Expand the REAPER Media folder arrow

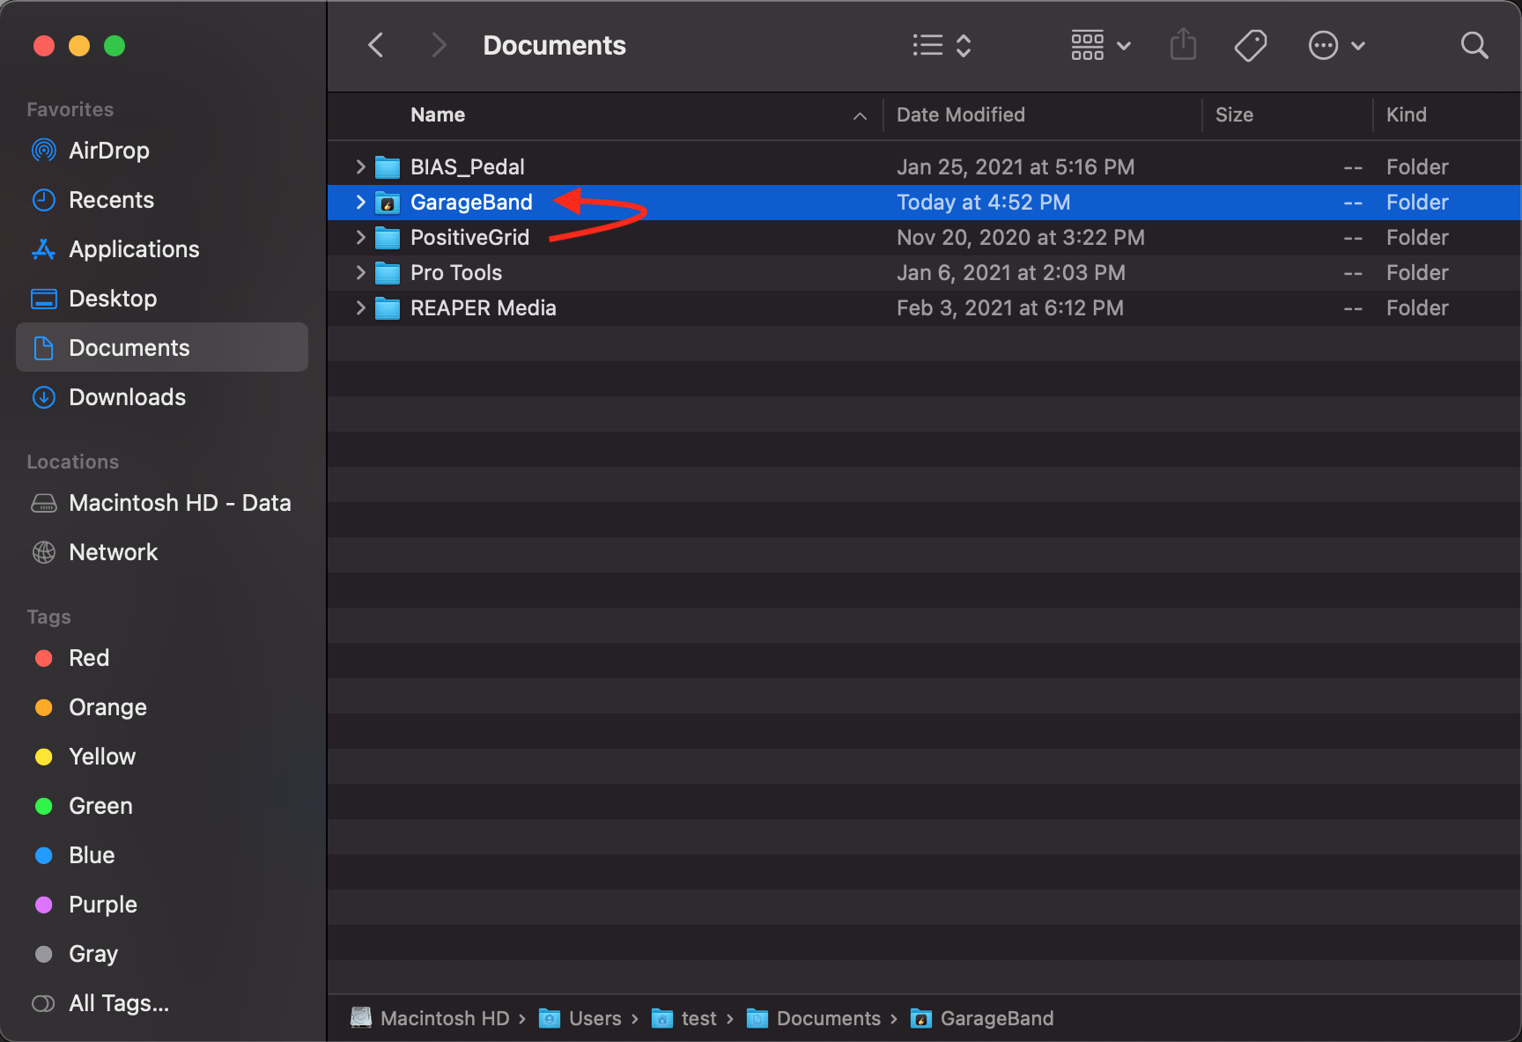(360, 307)
